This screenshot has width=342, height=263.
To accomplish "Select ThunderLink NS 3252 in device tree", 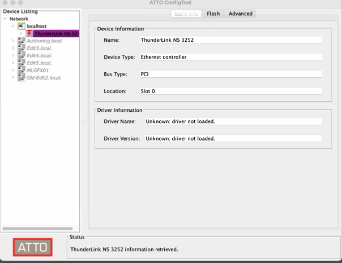I will (x=56, y=33).
